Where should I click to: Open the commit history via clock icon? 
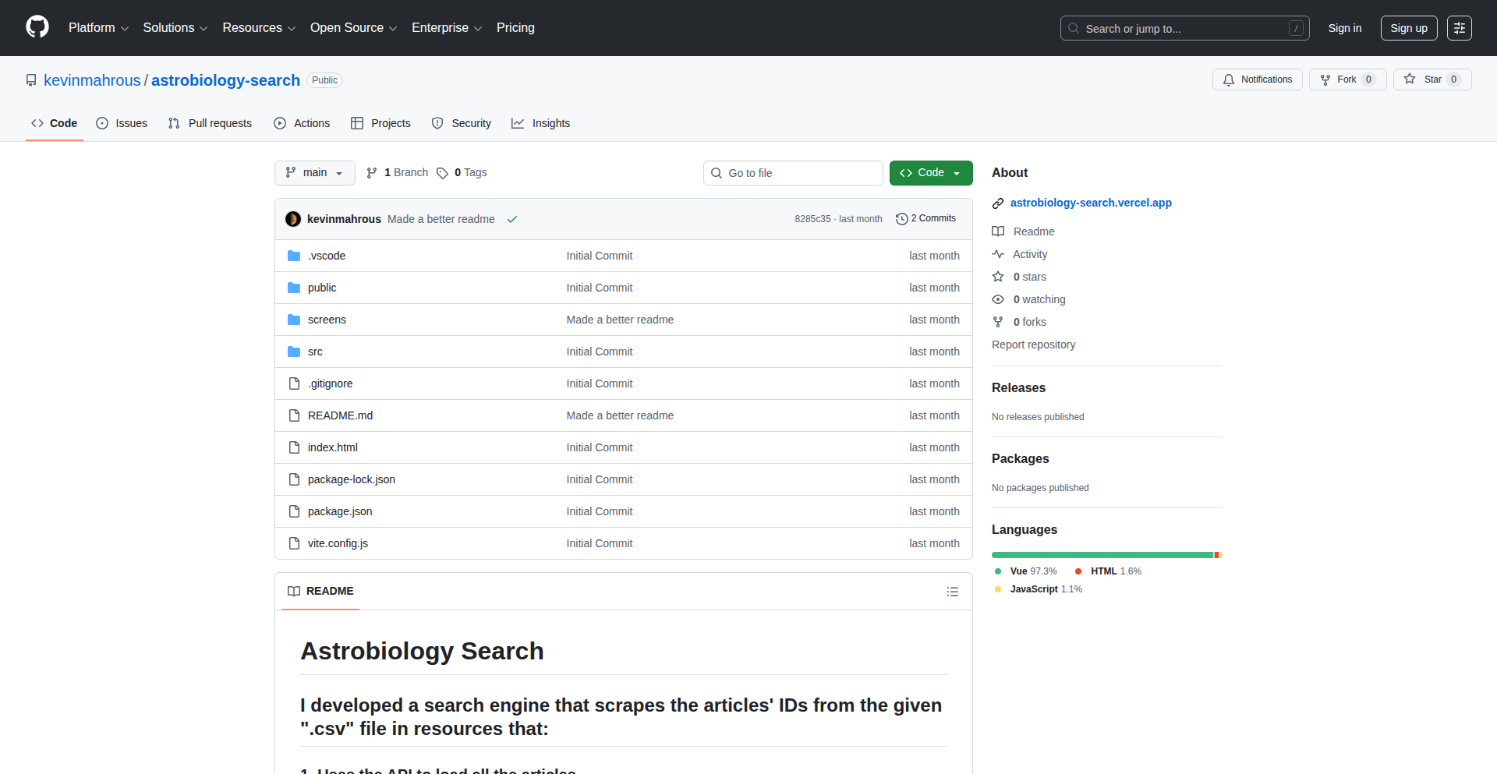pyautogui.click(x=903, y=218)
